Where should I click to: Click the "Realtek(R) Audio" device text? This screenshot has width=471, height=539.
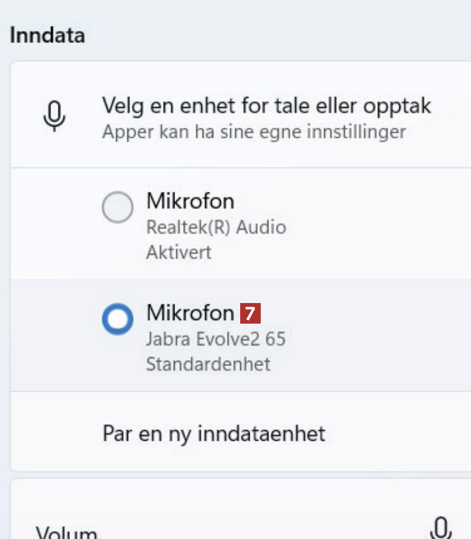coord(216,227)
